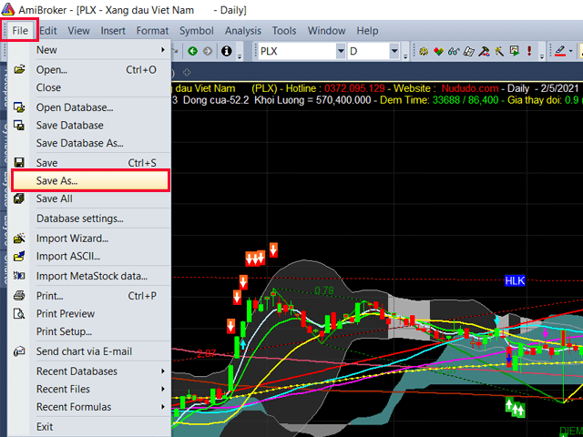This screenshot has height=437, width=583.
Task: Click the Import MetaStock data icon
Action: point(19,276)
